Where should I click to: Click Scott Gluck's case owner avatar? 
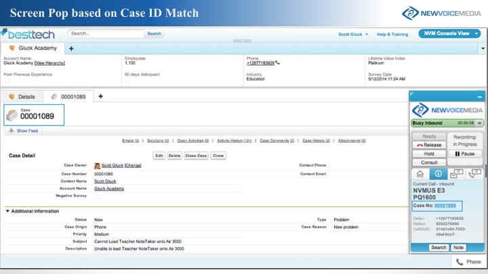(98, 166)
